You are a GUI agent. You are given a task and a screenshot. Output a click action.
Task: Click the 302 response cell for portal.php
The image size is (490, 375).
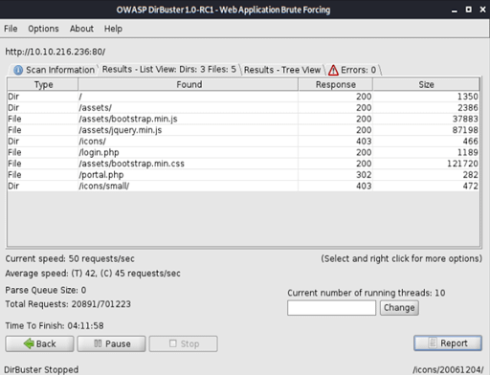coord(335,175)
